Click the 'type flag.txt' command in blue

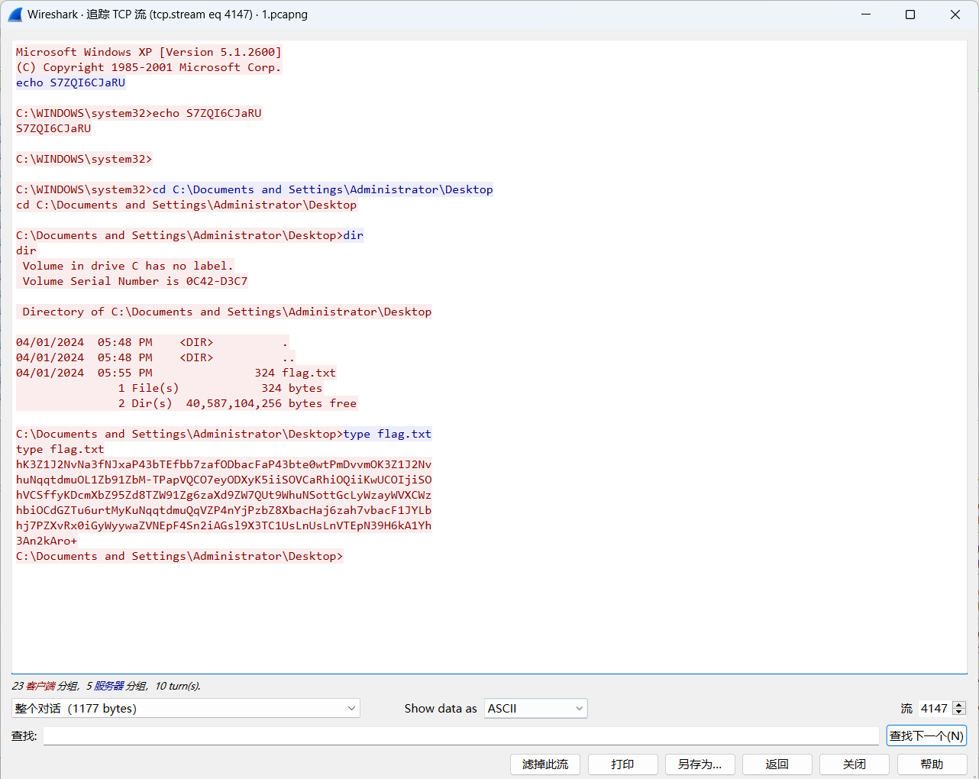(387, 434)
